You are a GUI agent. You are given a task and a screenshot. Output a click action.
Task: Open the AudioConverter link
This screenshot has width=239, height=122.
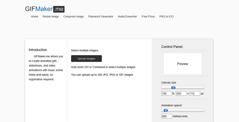pyautogui.click(x=127, y=17)
